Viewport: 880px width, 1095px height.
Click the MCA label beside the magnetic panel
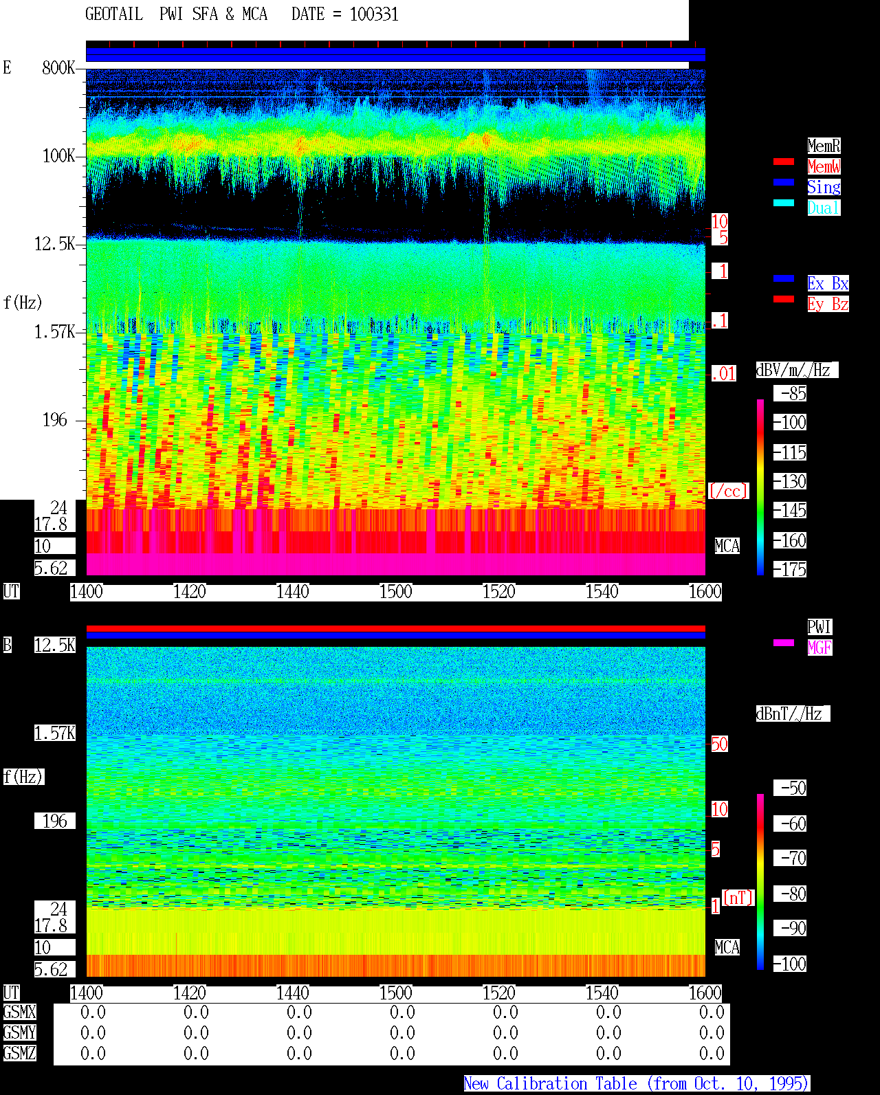coord(727,948)
